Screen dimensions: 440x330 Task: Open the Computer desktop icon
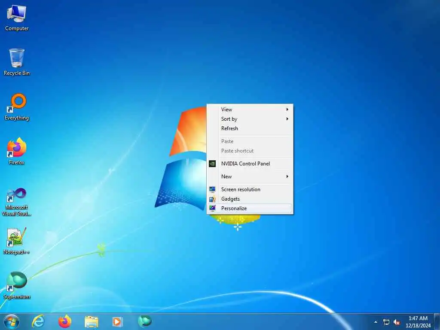click(x=17, y=18)
